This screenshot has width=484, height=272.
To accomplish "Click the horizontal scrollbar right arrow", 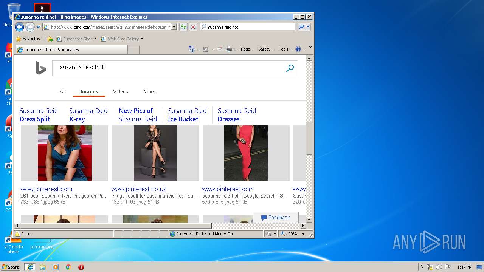I will (x=303, y=226).
